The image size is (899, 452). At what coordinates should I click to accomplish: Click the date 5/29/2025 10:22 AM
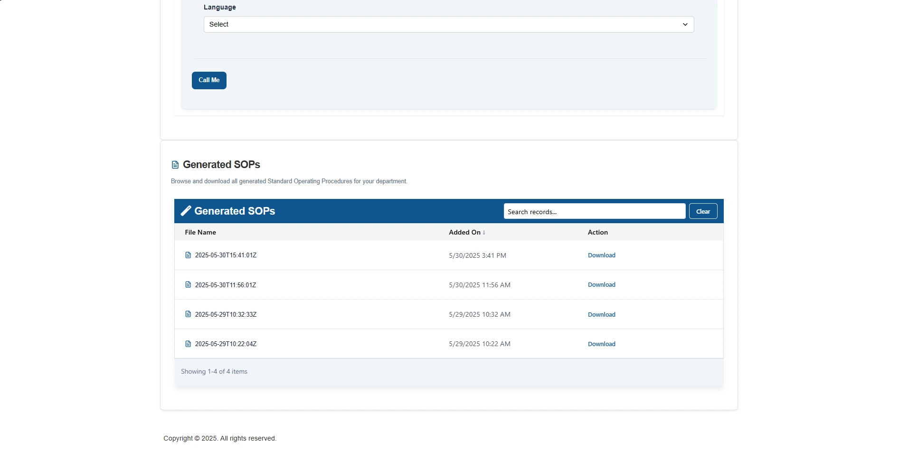[x=480, y=344]
